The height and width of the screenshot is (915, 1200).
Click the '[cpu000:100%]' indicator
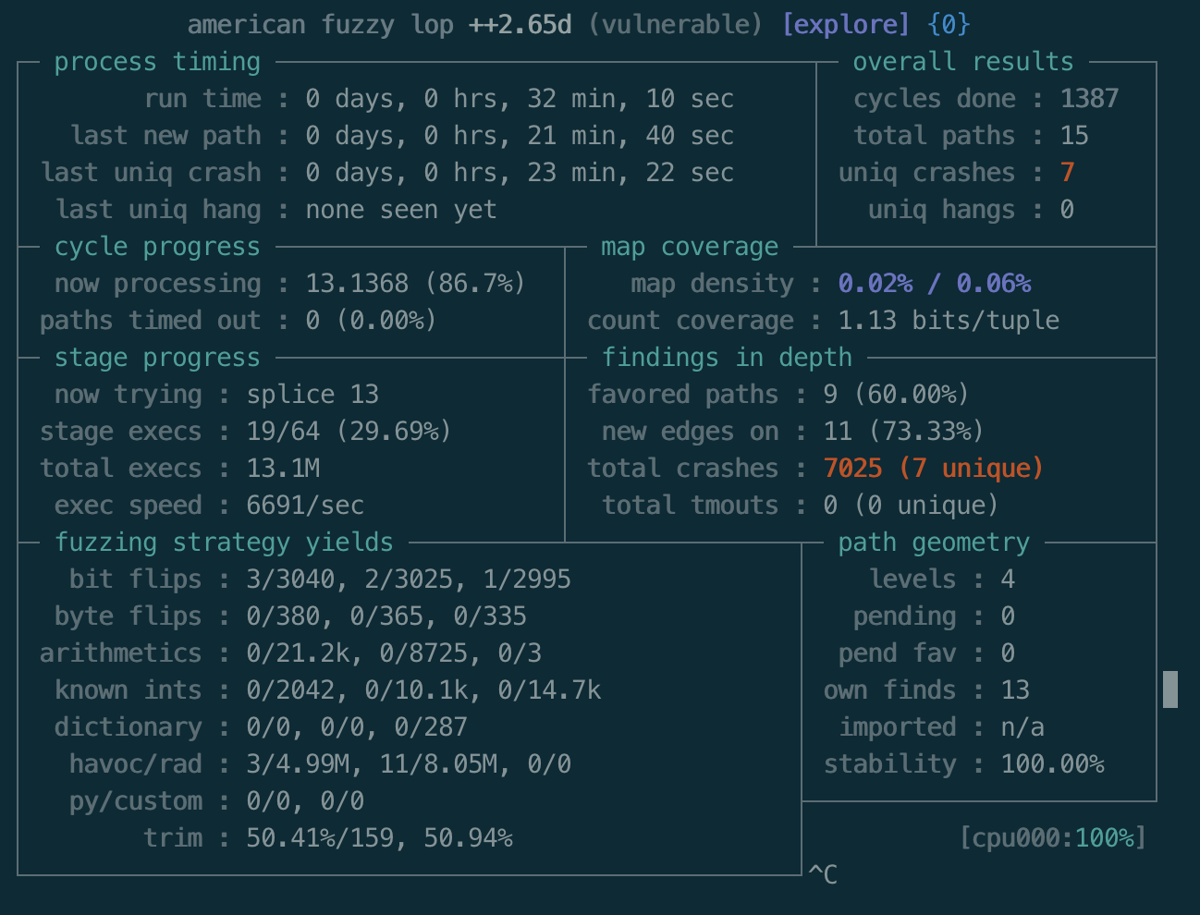(1052, 838)
